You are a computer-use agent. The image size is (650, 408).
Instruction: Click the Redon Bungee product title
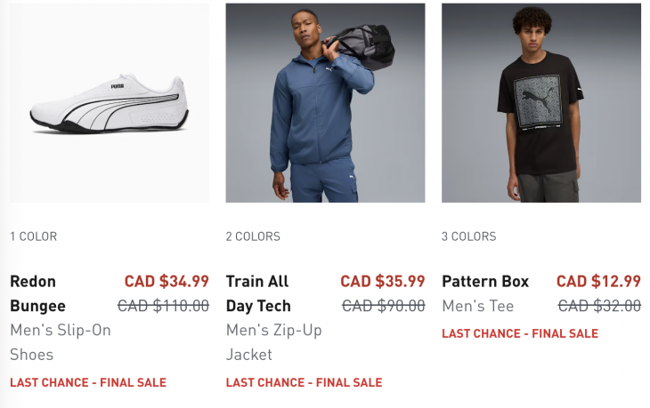point(38,293)
